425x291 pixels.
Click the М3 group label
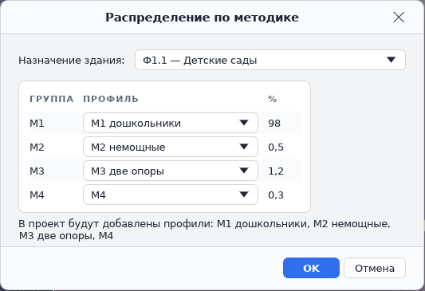37,171
